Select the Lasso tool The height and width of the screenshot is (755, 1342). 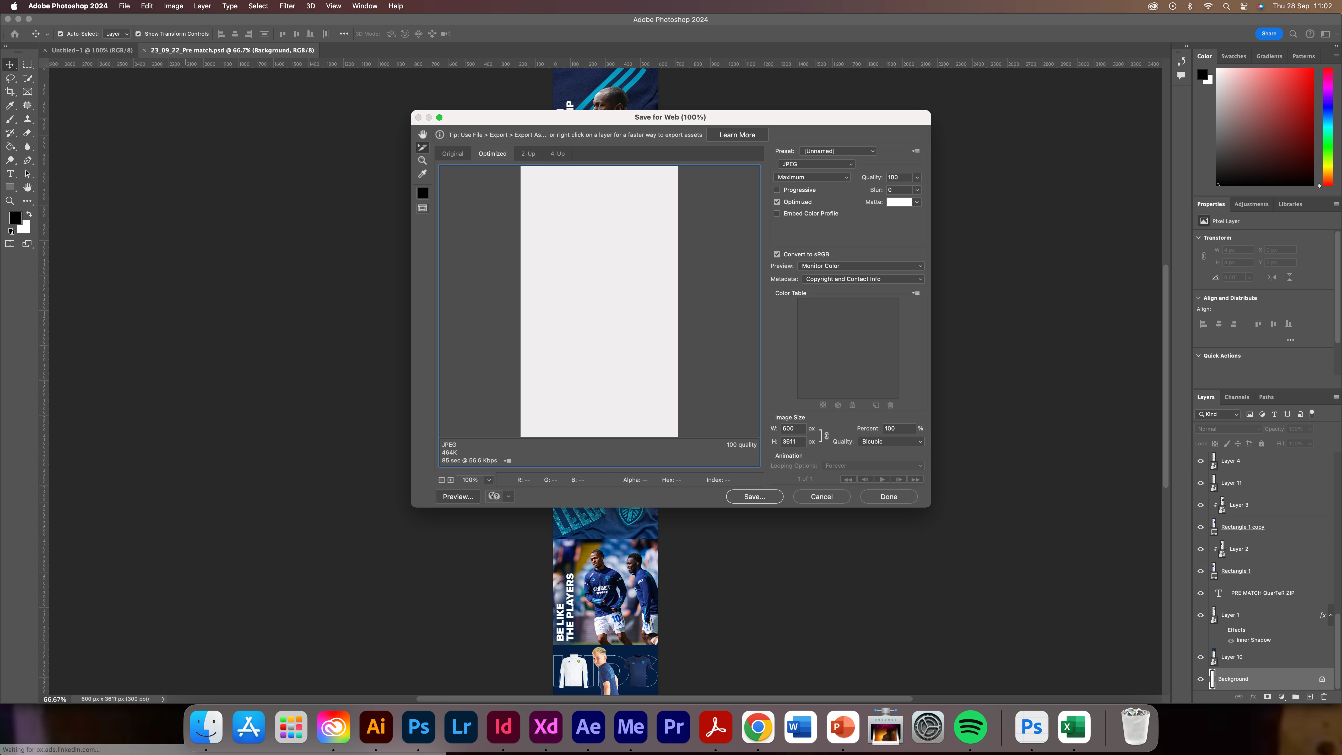(10, 78)
